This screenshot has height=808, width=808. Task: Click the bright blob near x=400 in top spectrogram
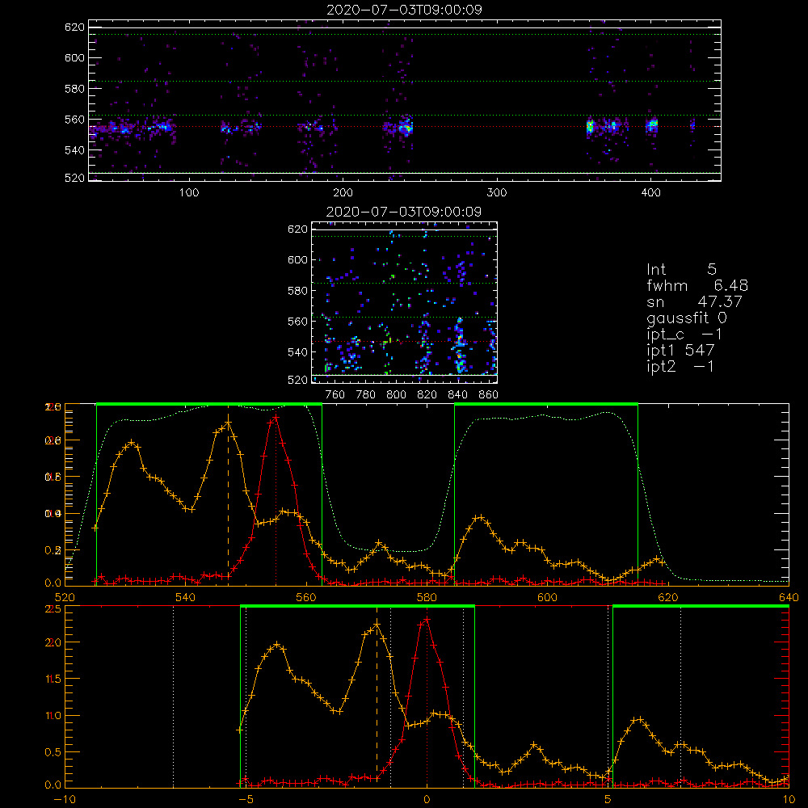[x=652, y=125]
